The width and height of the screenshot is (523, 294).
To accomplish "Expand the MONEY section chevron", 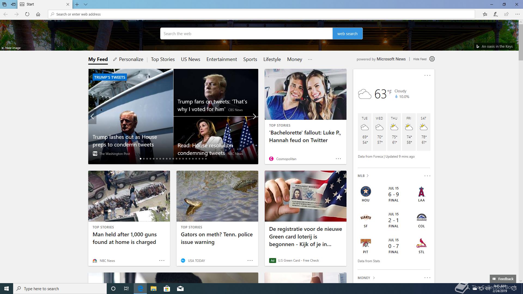I will (374, 278).
